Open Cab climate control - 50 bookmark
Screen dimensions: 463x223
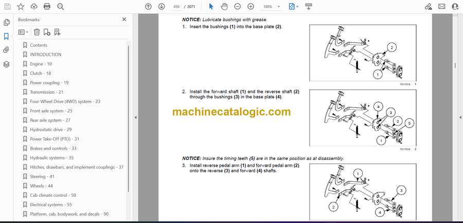tap(53, 195)
